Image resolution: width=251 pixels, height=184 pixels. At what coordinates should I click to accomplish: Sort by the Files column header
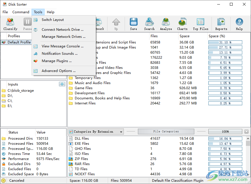click(x=164, y=36)
